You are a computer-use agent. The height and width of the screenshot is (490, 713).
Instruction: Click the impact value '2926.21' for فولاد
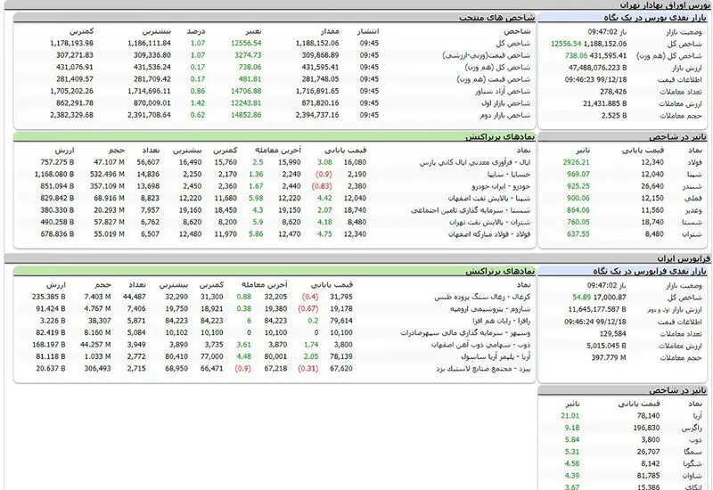(x=576, y=162)
